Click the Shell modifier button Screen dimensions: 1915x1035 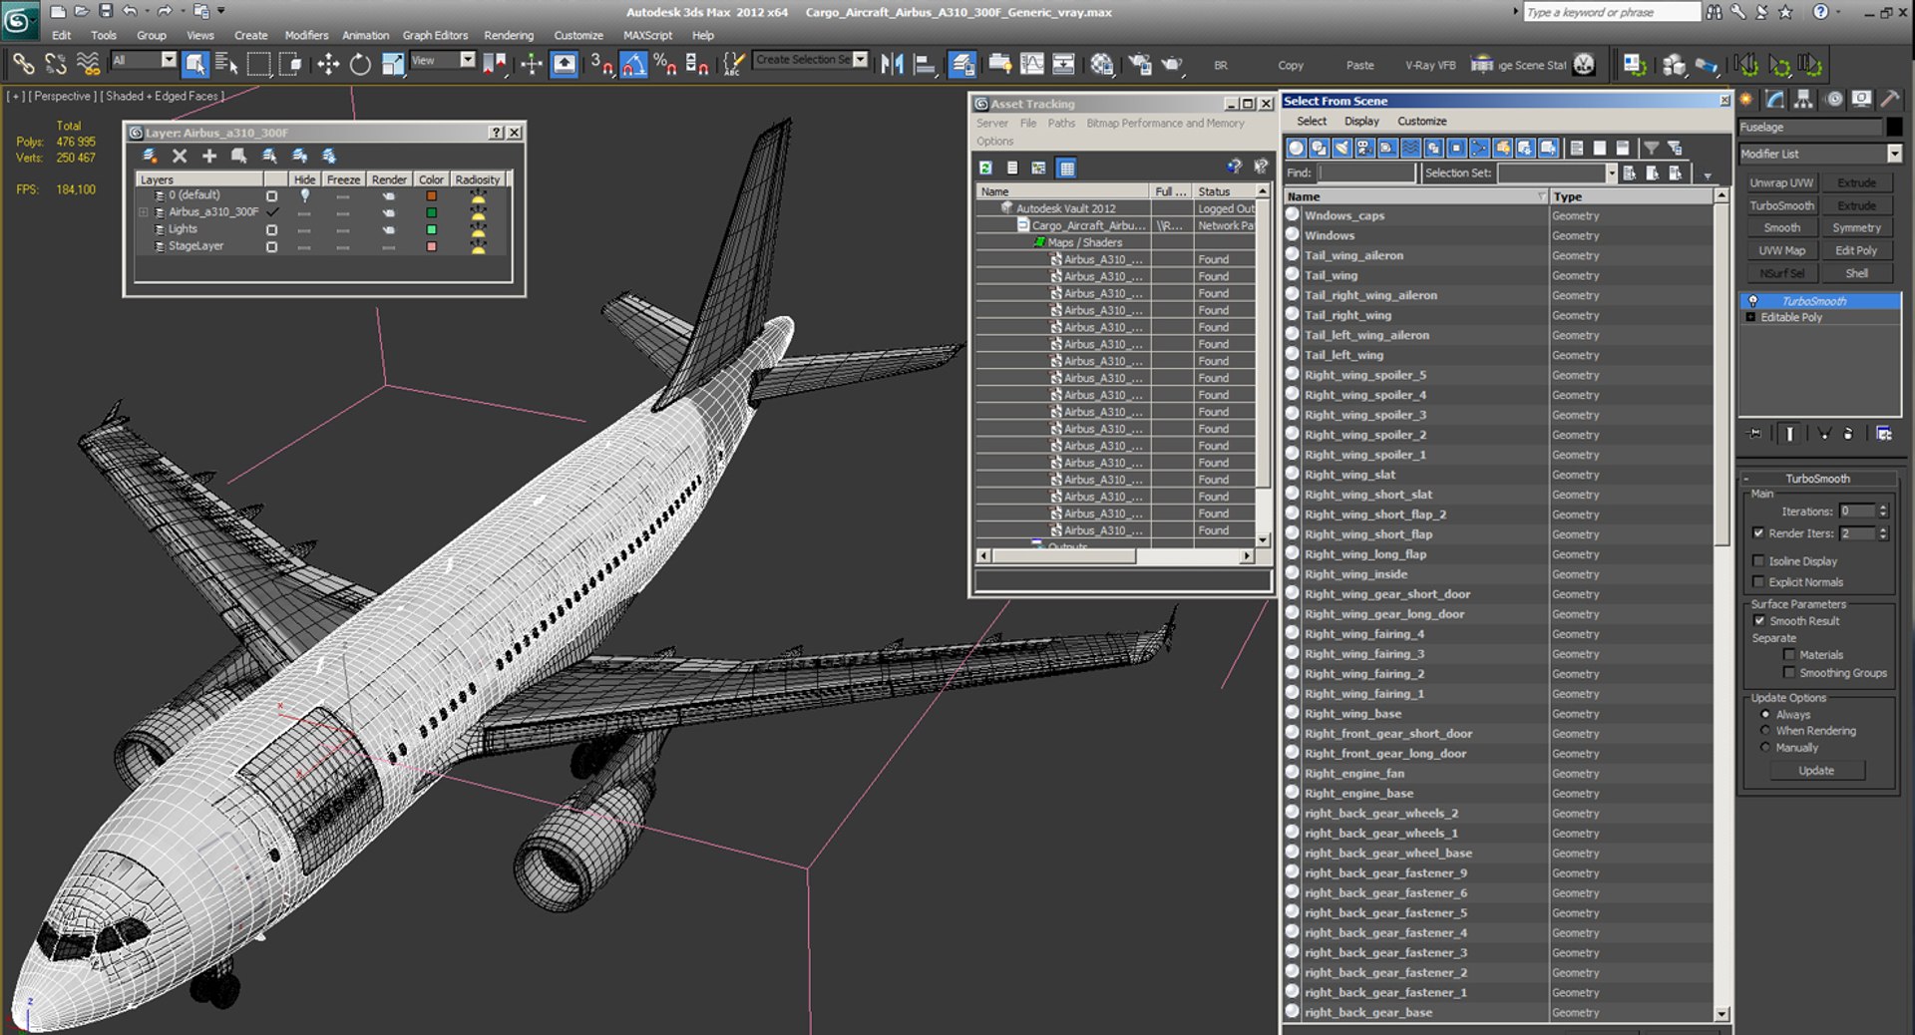[x=1856, y=273]
